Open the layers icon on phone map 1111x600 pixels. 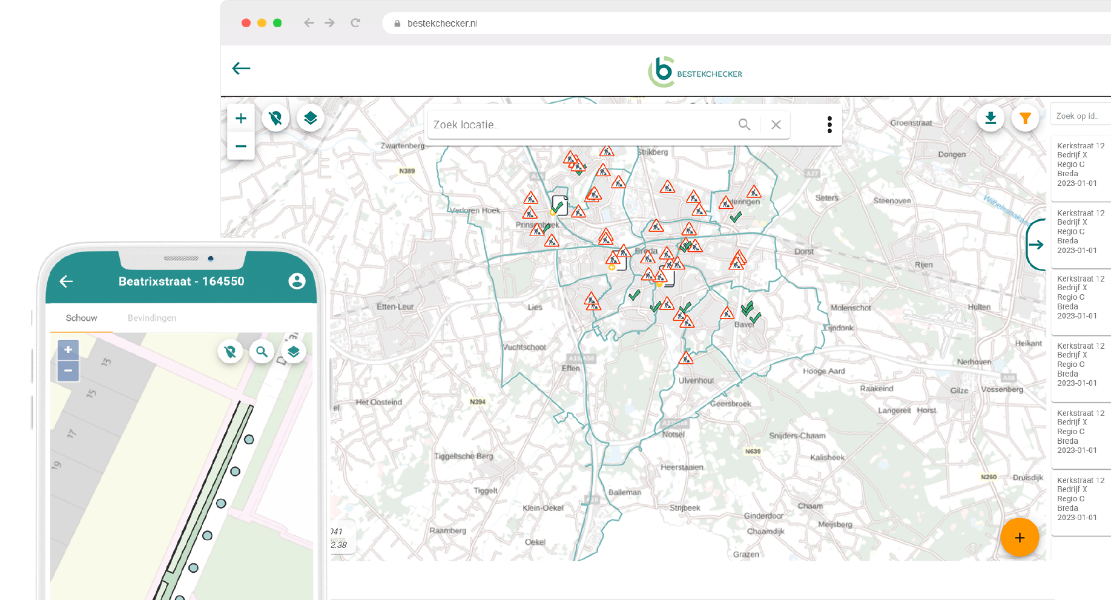pos(294,352)
